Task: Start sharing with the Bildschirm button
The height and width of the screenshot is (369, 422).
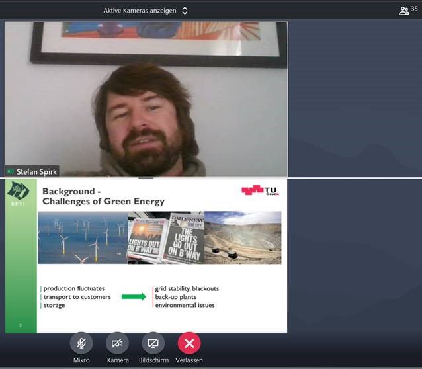Action: tap(153, 343)
